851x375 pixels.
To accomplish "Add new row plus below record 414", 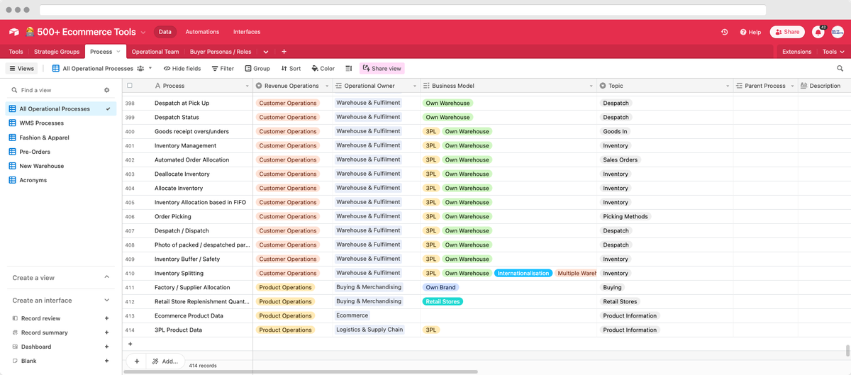I will [130, 344].
